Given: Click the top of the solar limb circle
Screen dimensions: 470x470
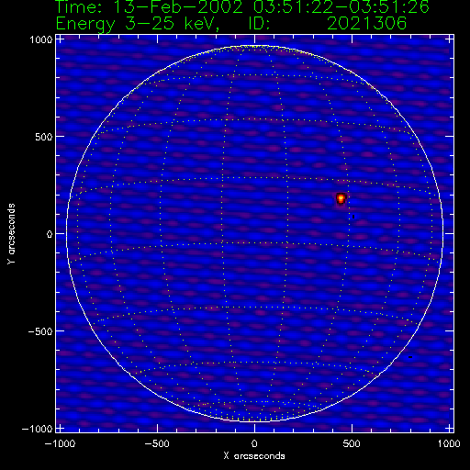Looking at the screenshot, I should click(x=254, y=46).
